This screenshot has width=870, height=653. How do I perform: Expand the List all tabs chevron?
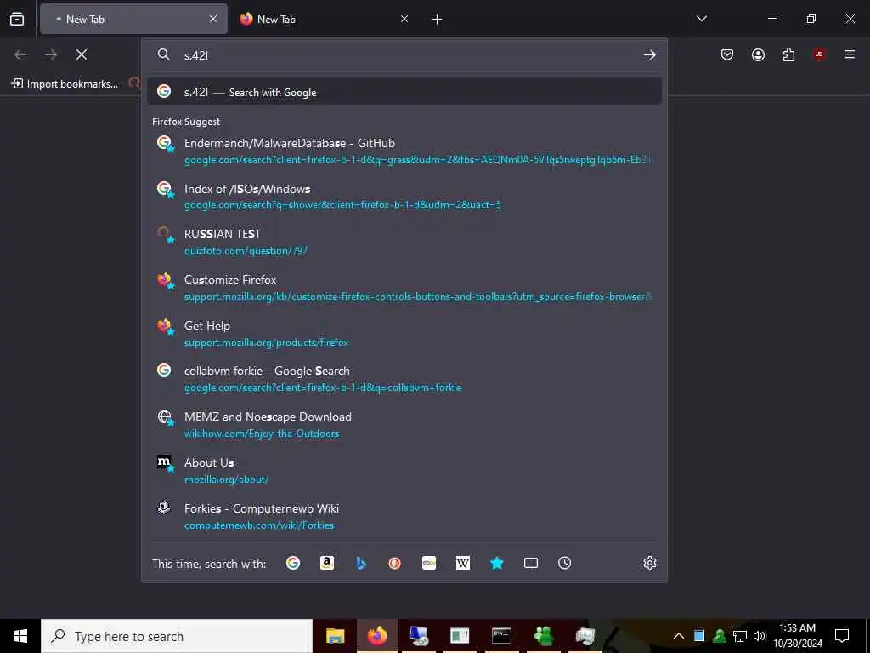click(x=701, y=19)
